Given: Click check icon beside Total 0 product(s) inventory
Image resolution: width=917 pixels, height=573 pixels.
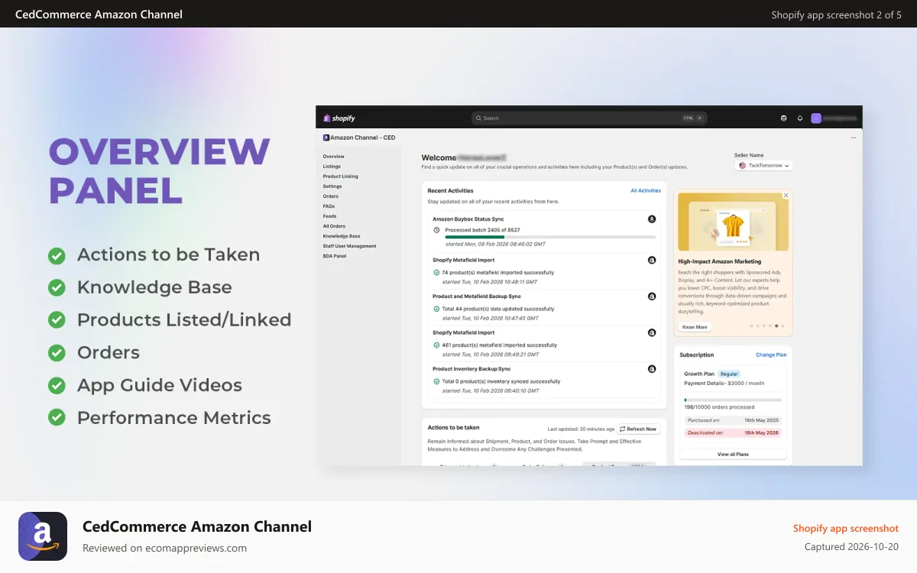Looking at the screenshot, I should [436, 381].
